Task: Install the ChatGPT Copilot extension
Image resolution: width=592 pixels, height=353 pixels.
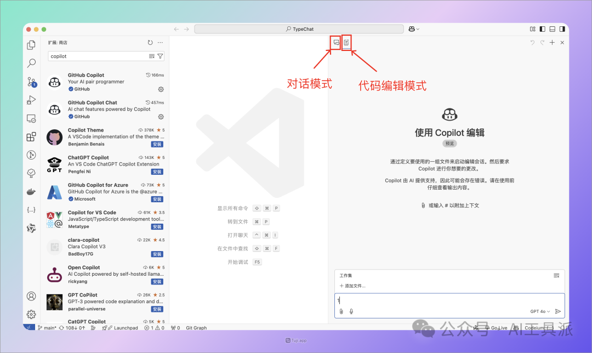Action: [x=157, y=172]
